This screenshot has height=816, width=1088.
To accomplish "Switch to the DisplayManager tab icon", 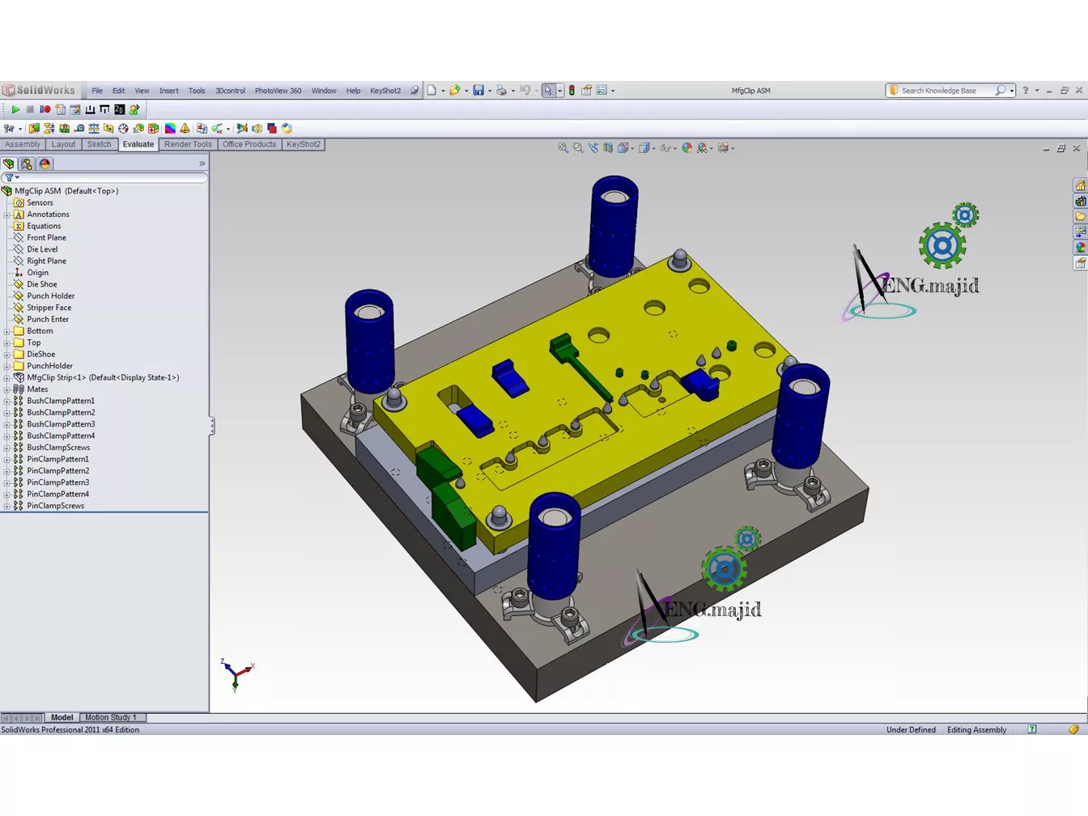I will [45, 164].
